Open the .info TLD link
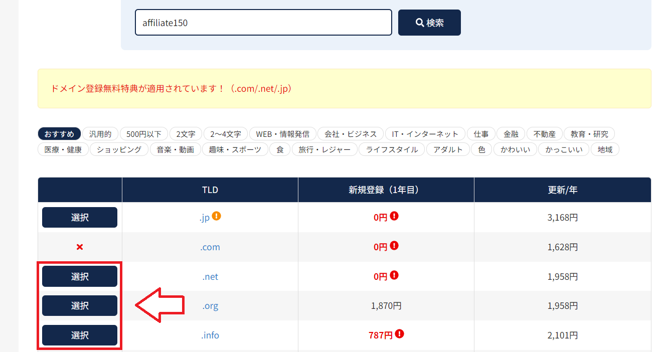The height and width of the screenshot is (352, 662). pos(211,335)
